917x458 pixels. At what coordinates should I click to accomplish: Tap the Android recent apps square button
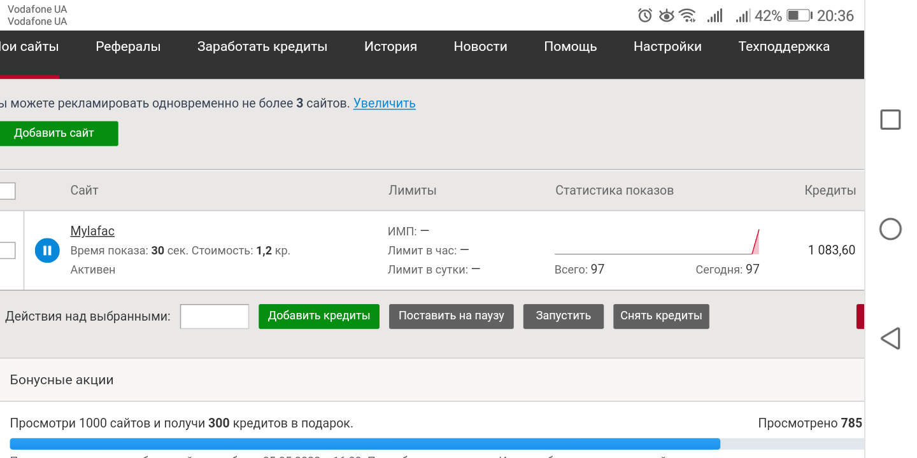[890, 120]
